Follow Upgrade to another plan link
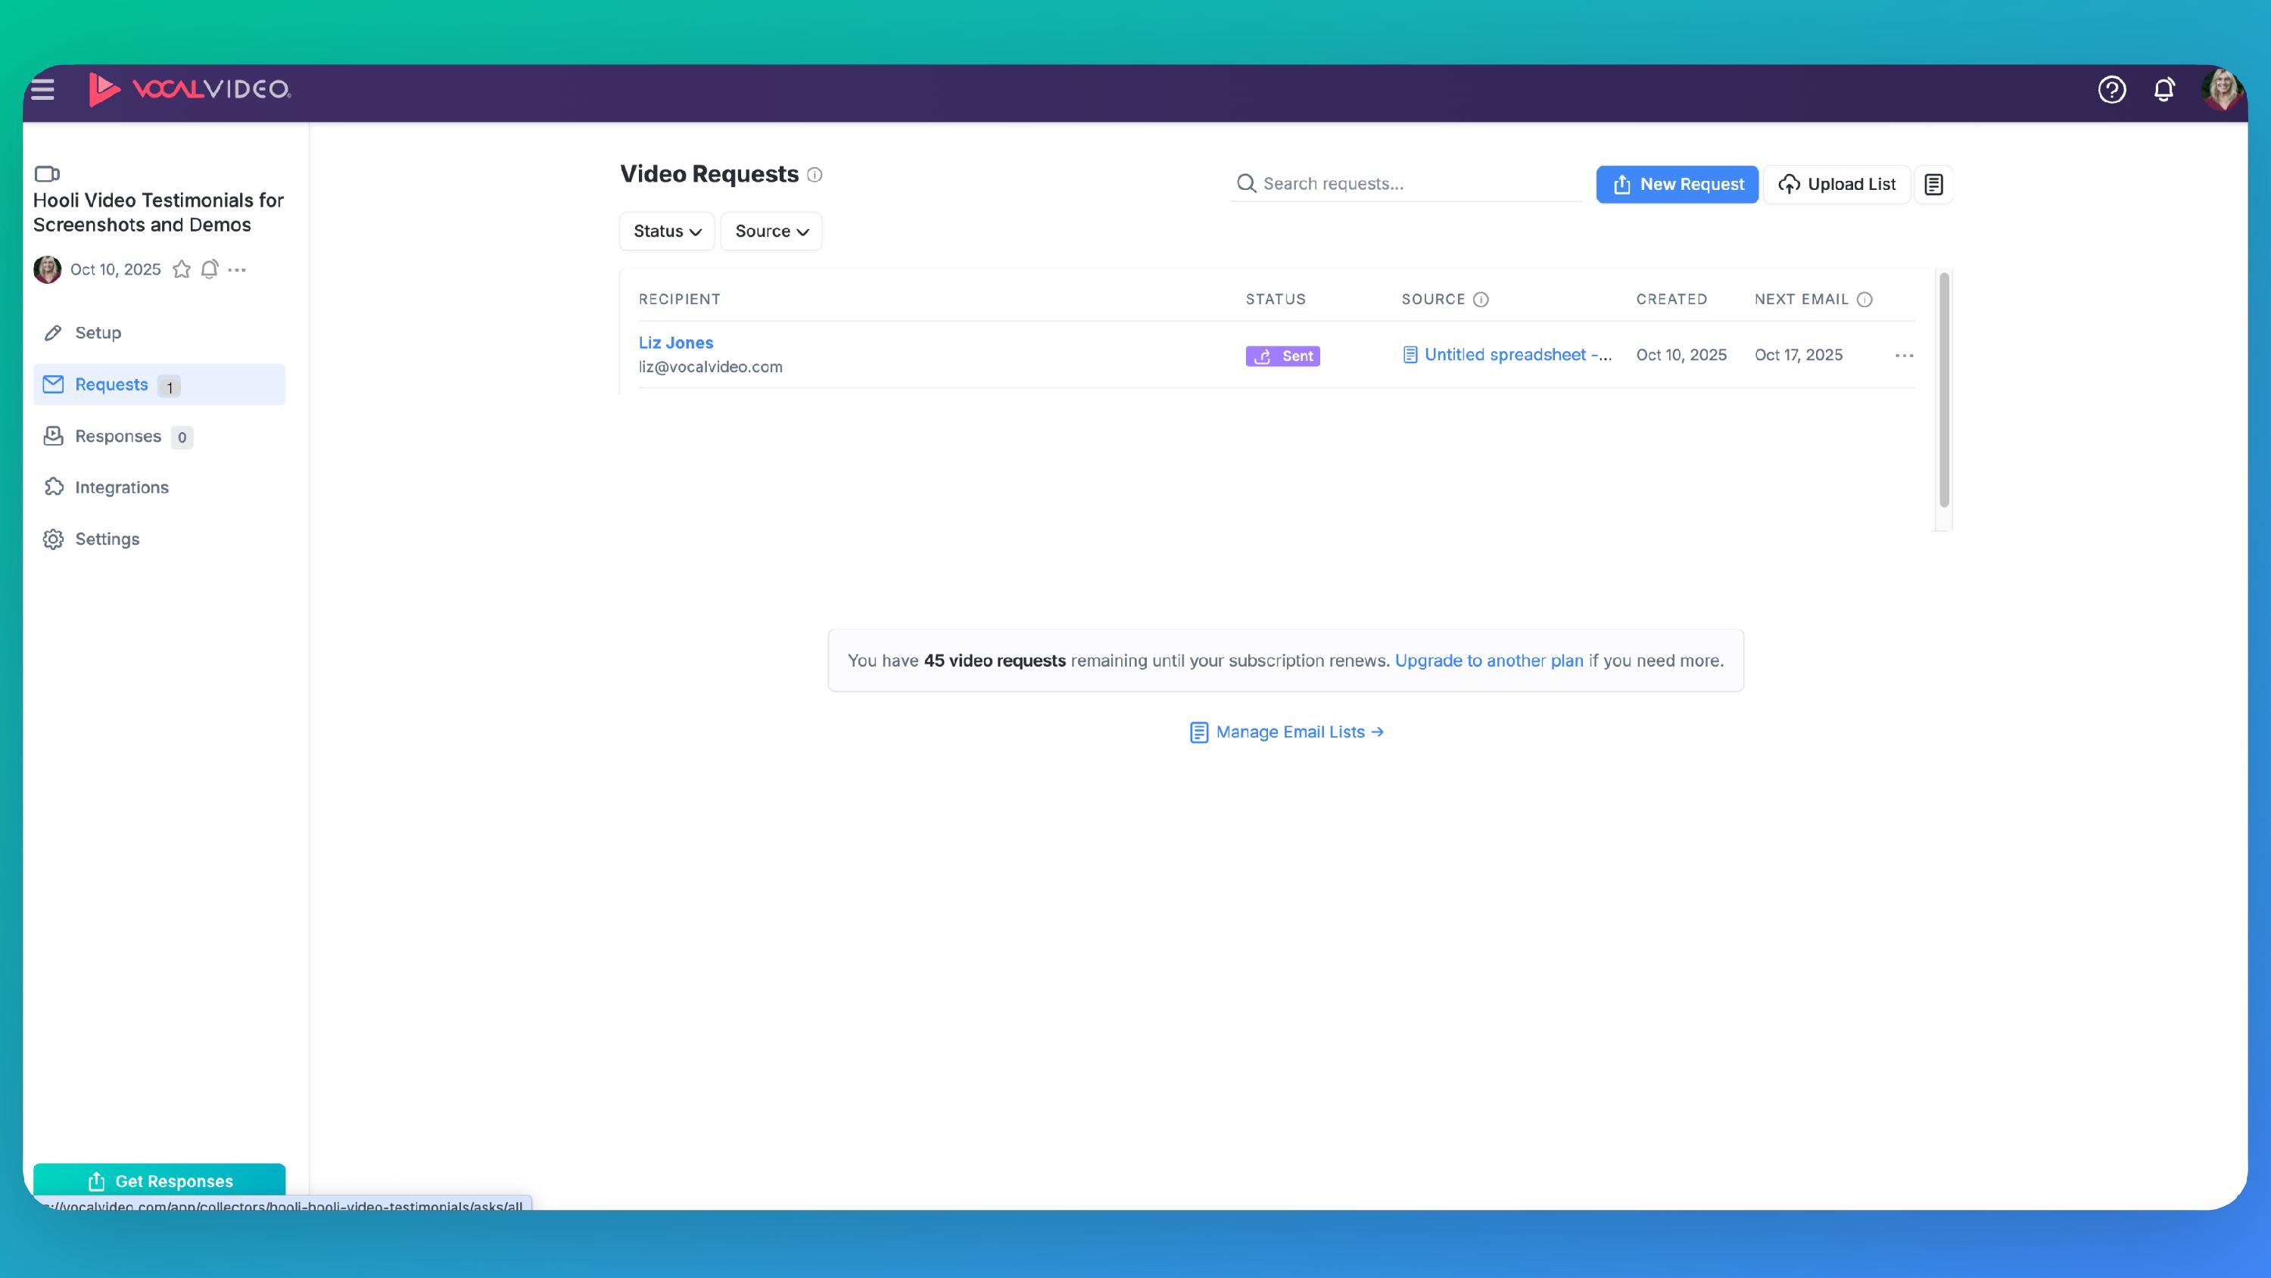The width and height of the screenshot is (2271, 1278). (1489, 660)
